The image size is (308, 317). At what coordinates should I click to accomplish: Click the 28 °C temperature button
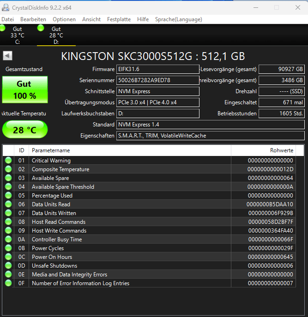[x=25, y=129]
